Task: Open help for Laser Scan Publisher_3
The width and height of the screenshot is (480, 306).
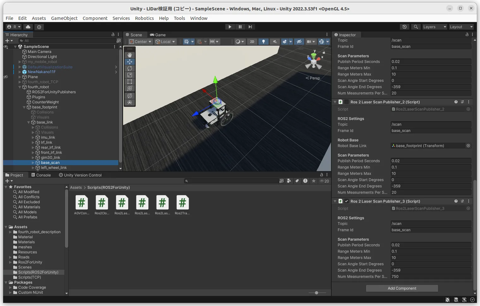Action: [456, 201]
